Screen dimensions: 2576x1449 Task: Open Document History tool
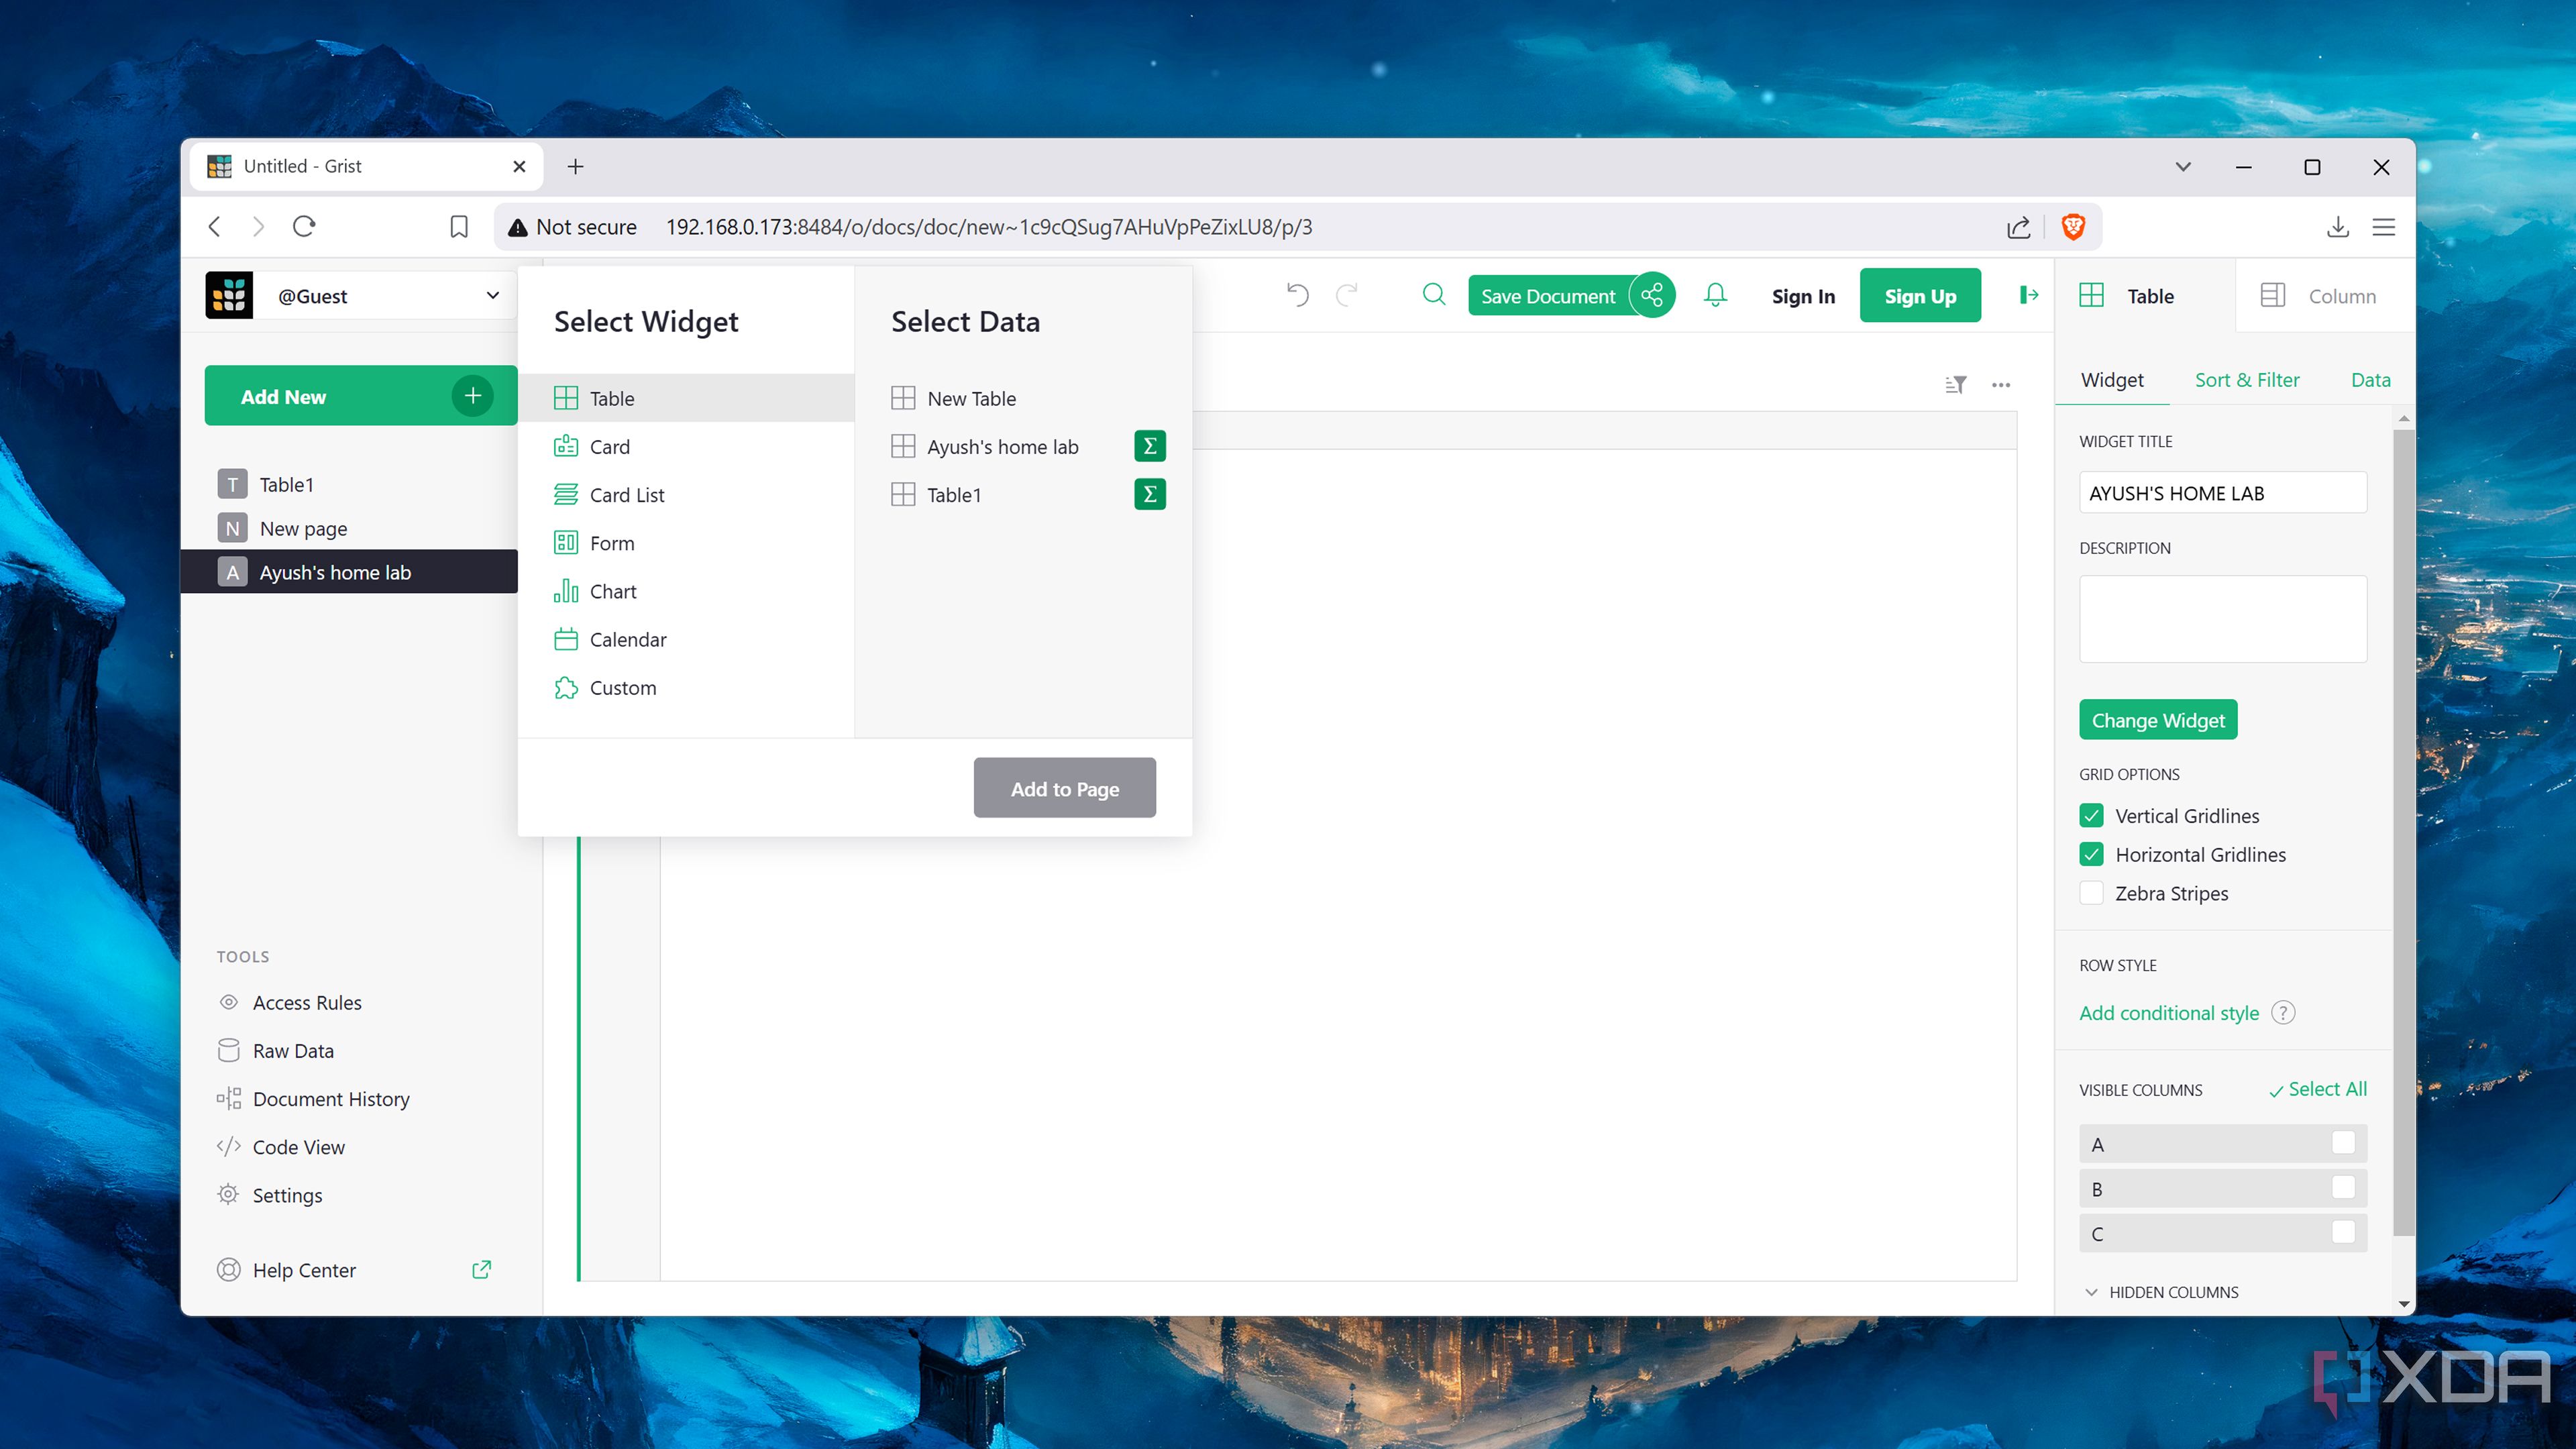click(314, 1098)
